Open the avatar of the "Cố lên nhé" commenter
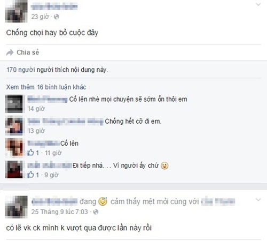Image resolution: width=267 pixels, height=241 pixels. pyautogui.click(x=14, y=104)
